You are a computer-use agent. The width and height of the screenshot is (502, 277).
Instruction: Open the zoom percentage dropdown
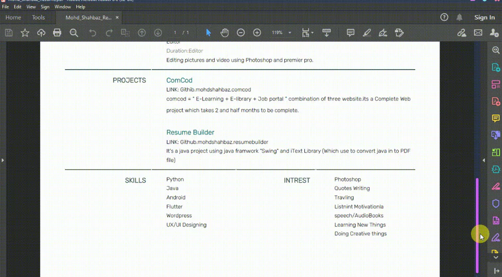(x=290, y=33)
